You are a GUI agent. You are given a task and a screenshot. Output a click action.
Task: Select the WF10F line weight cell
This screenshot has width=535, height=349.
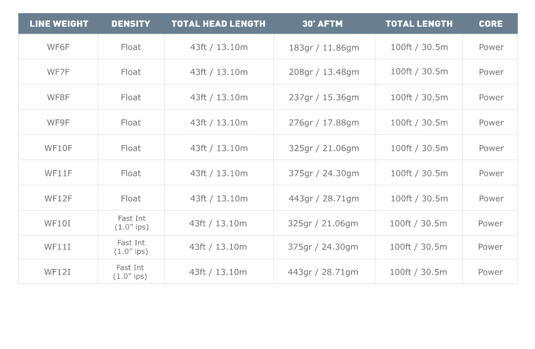coord(58,148)
